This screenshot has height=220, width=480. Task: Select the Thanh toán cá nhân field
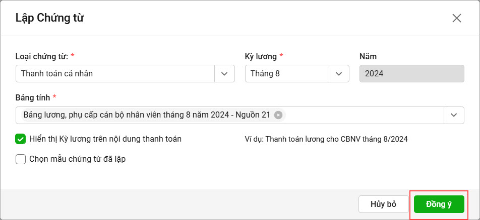tap(115, 73)
